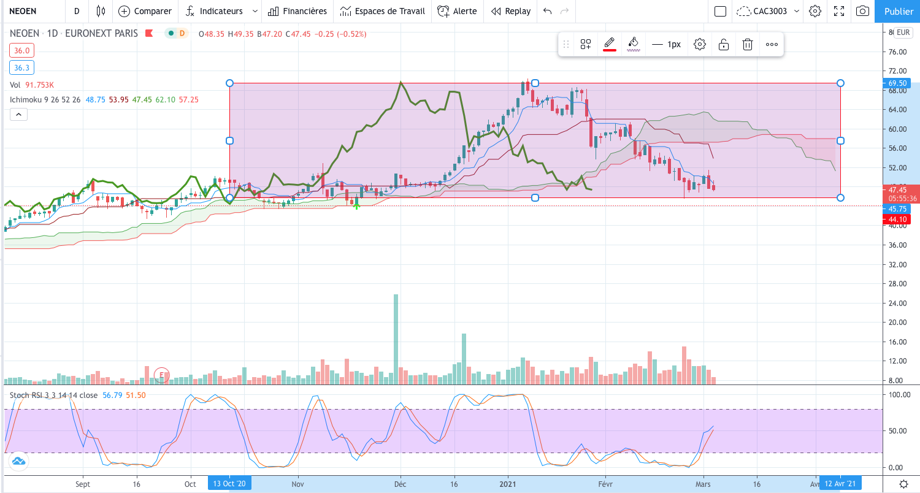Click the Espaces de Travail label
This screenshot has width=920, height=493.
(x=390, y=11)
